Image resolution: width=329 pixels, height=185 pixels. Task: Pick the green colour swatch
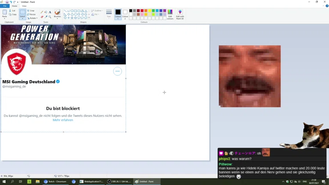153,11
